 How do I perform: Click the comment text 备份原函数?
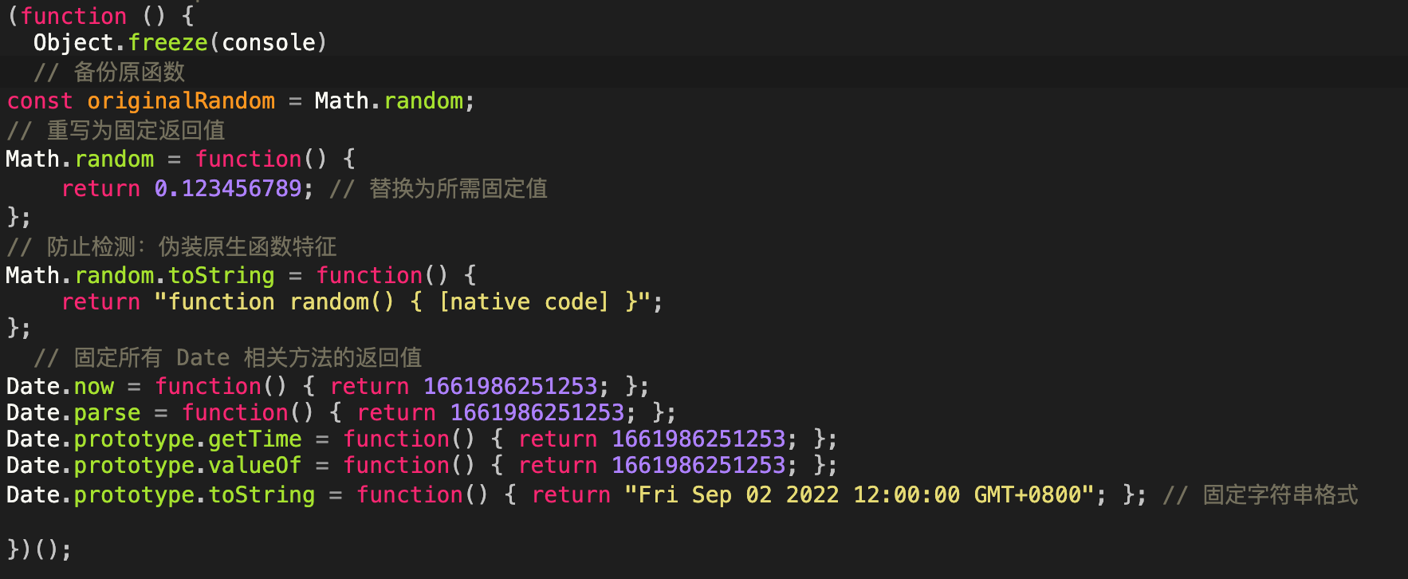point(129,73)
